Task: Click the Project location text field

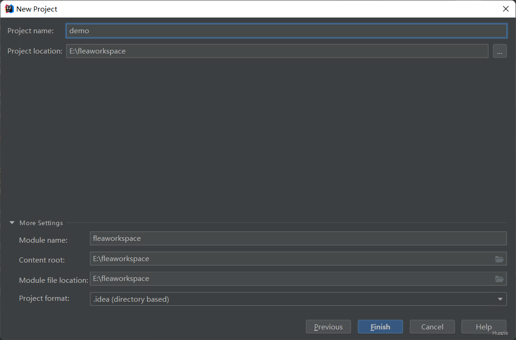Action: coord(277,51)
